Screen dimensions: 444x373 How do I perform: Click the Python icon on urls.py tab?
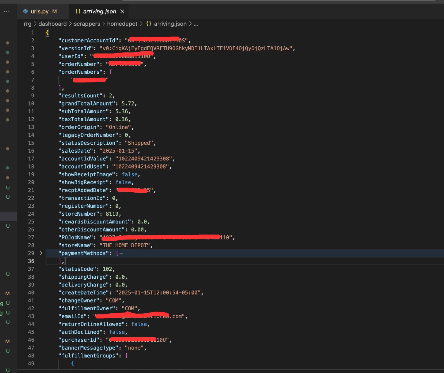[26, 11]
